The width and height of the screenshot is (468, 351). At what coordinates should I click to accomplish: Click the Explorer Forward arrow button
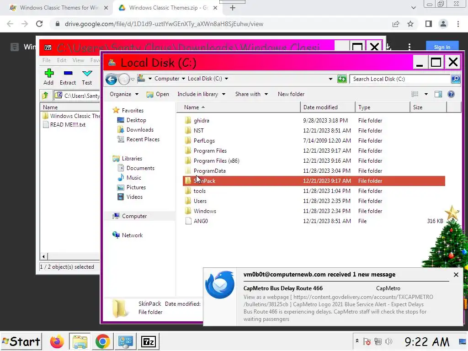123,79
